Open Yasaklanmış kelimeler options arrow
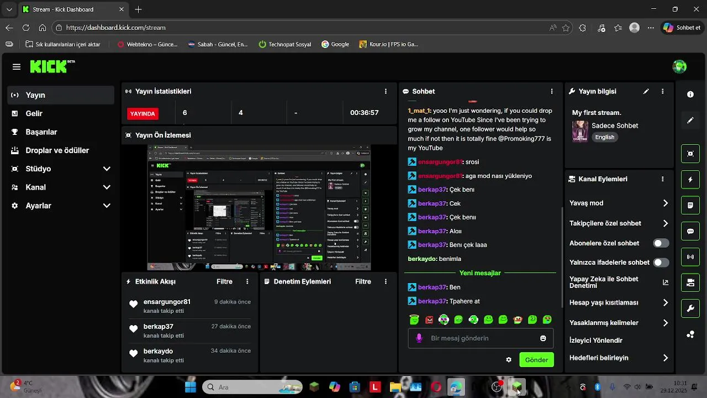The image size is (707, 398). click(x=665, y=323)
